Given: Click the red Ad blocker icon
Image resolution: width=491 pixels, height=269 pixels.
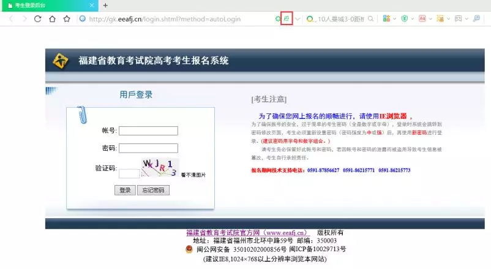Looking at the screenshot, I should [422, 18].
